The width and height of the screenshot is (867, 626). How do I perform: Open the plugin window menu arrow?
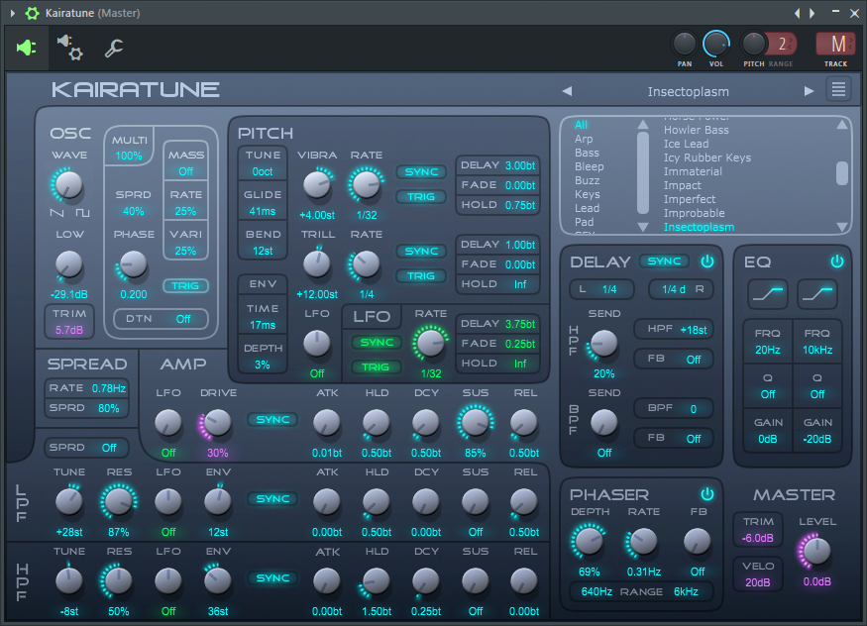click(12, 13)
